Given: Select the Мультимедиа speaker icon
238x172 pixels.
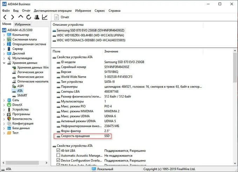Looking at the screenshot, I should coord(9,58).
